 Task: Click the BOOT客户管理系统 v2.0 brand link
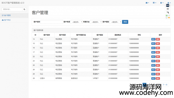click(13, 3)
